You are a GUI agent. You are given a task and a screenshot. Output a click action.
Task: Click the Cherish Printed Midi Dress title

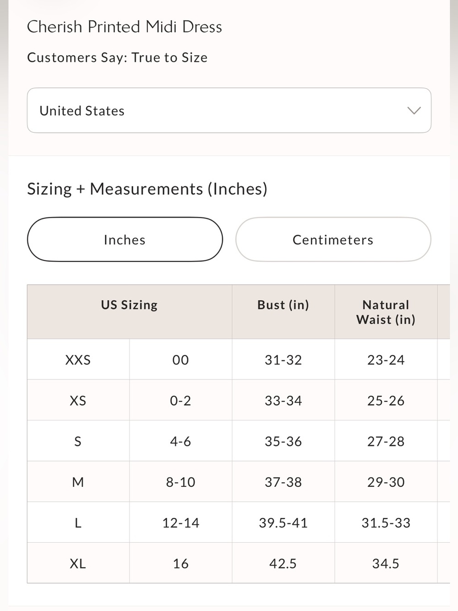coord(125,27)
